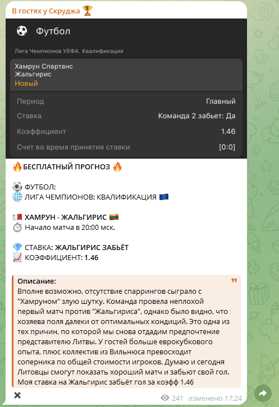This screenshot has height=407, width=279.
Task: Click the Описание: heading in quote block
Action: coord(36,281)
